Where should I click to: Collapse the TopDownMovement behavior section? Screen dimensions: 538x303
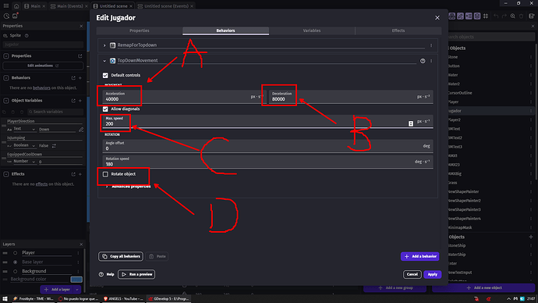[x=104, y=61]
